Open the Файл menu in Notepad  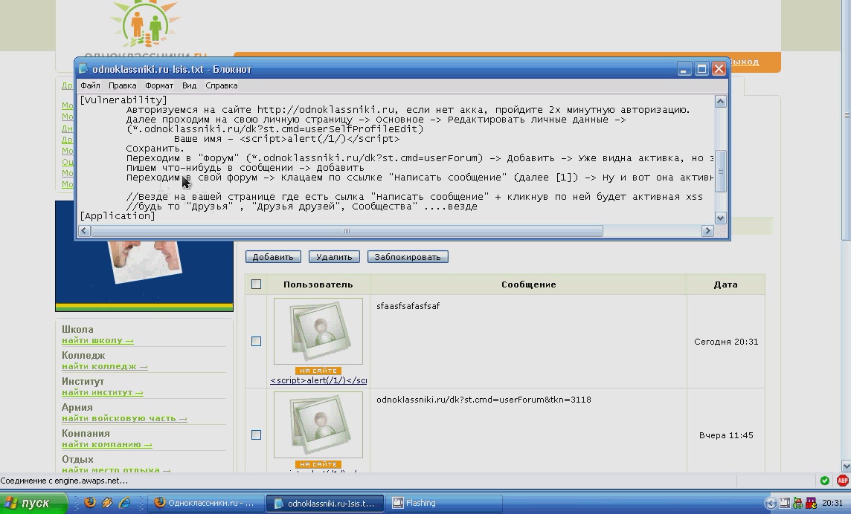coord(90,85)
